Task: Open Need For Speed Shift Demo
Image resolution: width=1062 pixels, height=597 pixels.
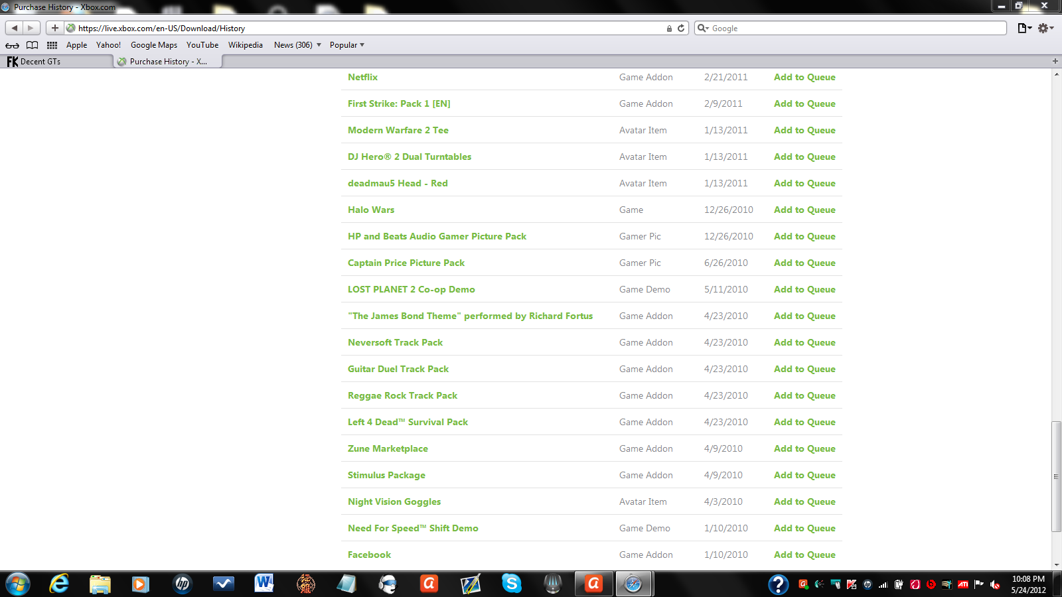Action: click(x=413, y=528)
